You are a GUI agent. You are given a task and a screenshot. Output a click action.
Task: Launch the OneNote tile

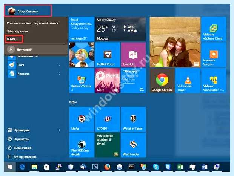point(133,55)
